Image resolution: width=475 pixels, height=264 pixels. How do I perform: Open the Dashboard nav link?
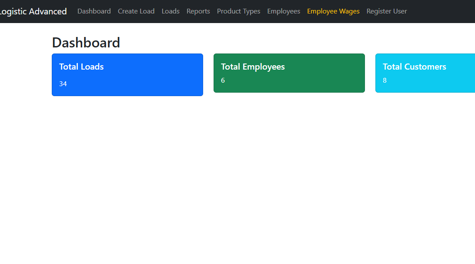[x=94, y=11]
